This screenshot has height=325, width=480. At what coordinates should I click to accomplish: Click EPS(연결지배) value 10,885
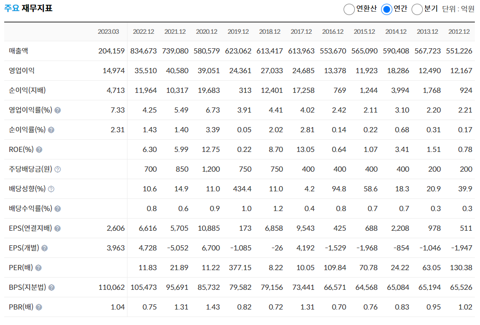[x=209, y=228]
